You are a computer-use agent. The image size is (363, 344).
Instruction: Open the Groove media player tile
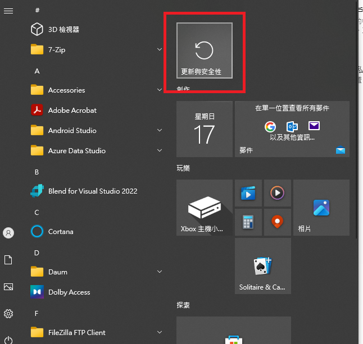[x=278, y=193]
